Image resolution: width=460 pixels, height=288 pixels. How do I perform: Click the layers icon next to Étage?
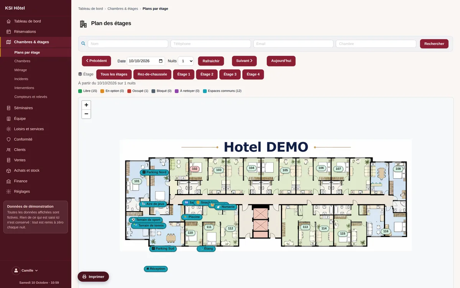point(80,74)
